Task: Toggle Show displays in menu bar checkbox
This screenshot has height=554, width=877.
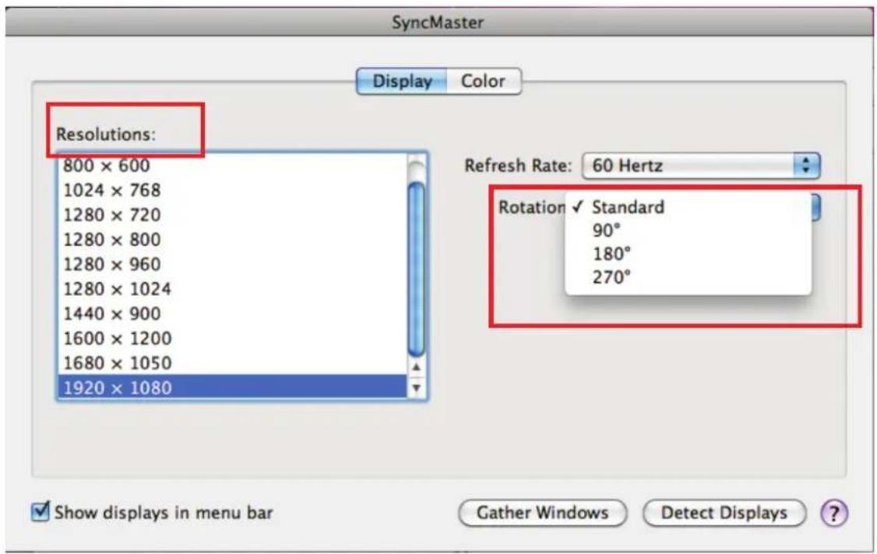Action: [41, 511]
